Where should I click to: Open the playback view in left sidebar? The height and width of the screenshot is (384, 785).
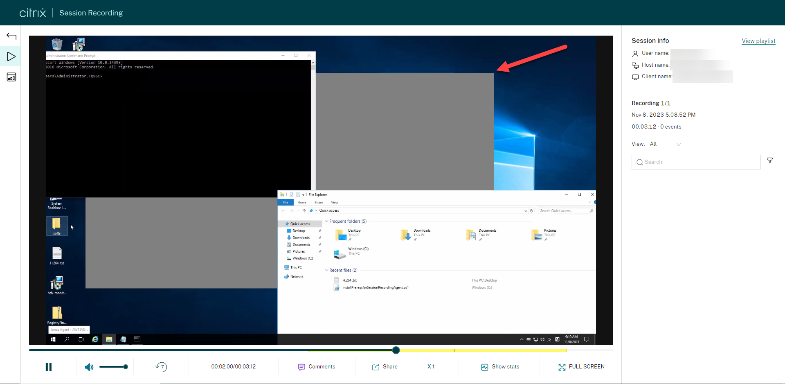(11, 56)
